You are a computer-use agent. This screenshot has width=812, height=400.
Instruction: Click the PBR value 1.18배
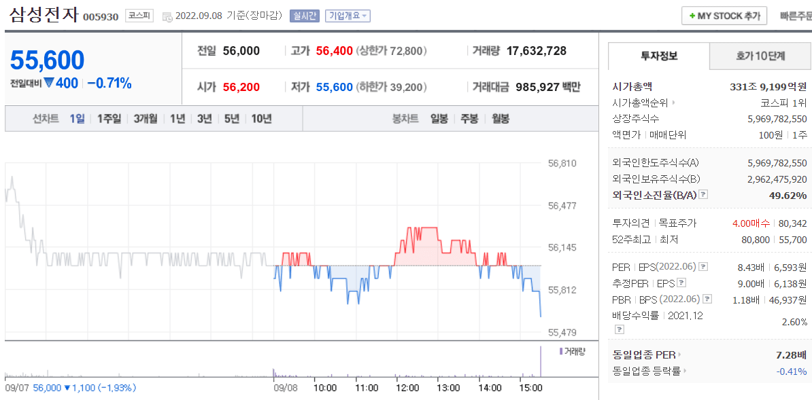[746, 299]
